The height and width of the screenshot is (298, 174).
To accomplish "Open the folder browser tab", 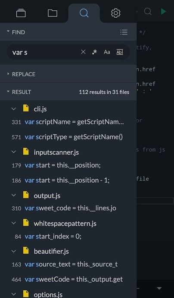I will click(x=53, y=13).
